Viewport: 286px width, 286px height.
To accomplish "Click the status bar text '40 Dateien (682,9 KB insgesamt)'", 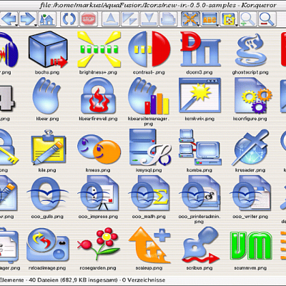I will (x=73, y=280).
